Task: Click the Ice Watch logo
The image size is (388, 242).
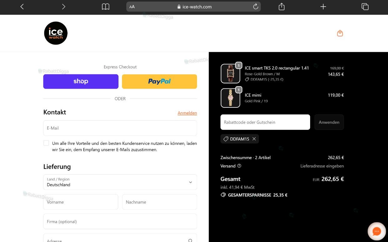Action: (56, 33)
